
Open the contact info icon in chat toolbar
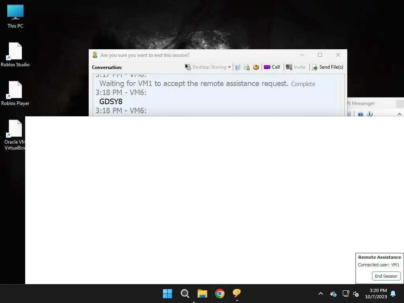coord(247,67)
